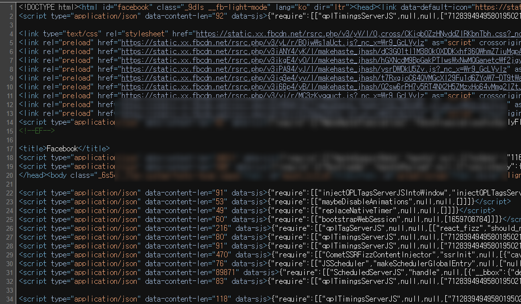Click the word Facebook inside the title tag
The height and width of the screenshot is (304, 521).
[x=62, y=149]
